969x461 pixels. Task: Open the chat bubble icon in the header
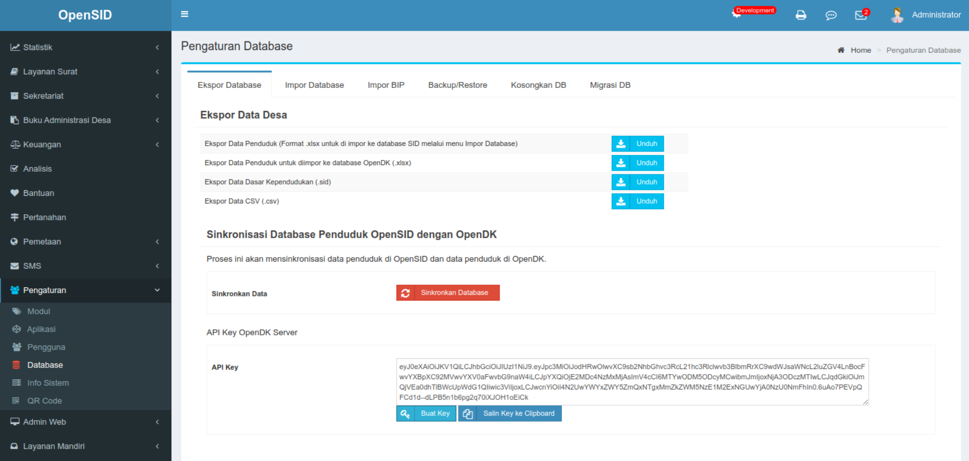[x=831, y=15]
